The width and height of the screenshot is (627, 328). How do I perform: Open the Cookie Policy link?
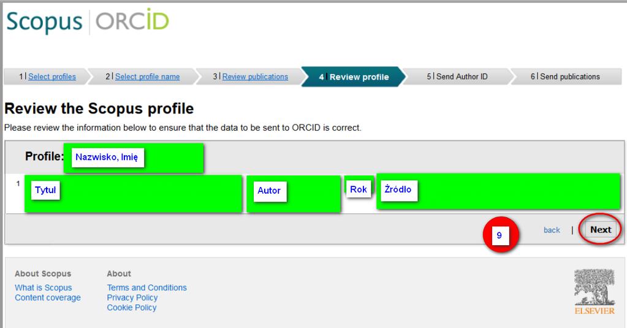point(132,308)
